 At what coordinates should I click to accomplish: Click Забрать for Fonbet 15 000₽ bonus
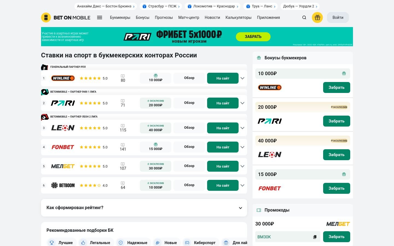click(x=337, y=188)
